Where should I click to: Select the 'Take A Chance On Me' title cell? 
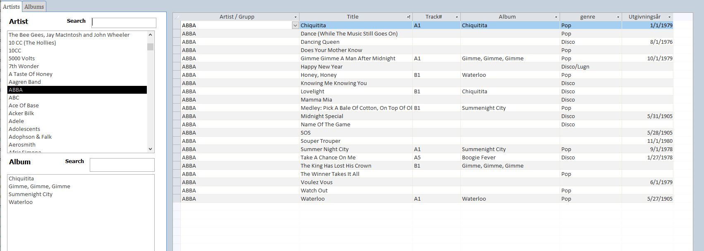(x=356, y=157)
